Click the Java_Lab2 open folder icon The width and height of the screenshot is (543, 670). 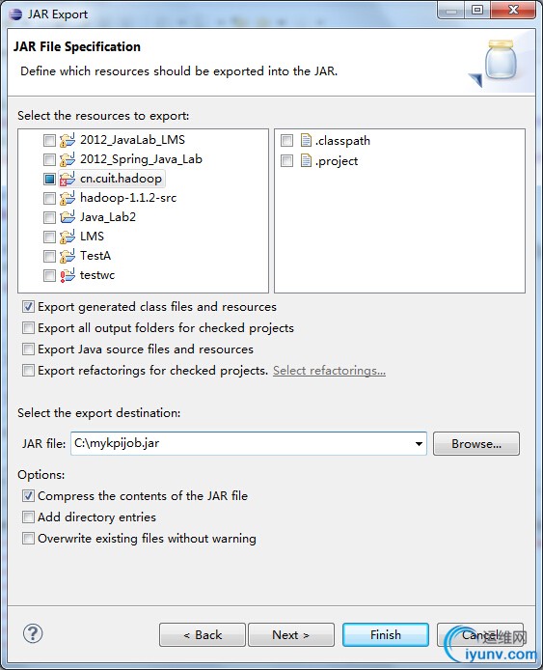click(x=67, y=217)
